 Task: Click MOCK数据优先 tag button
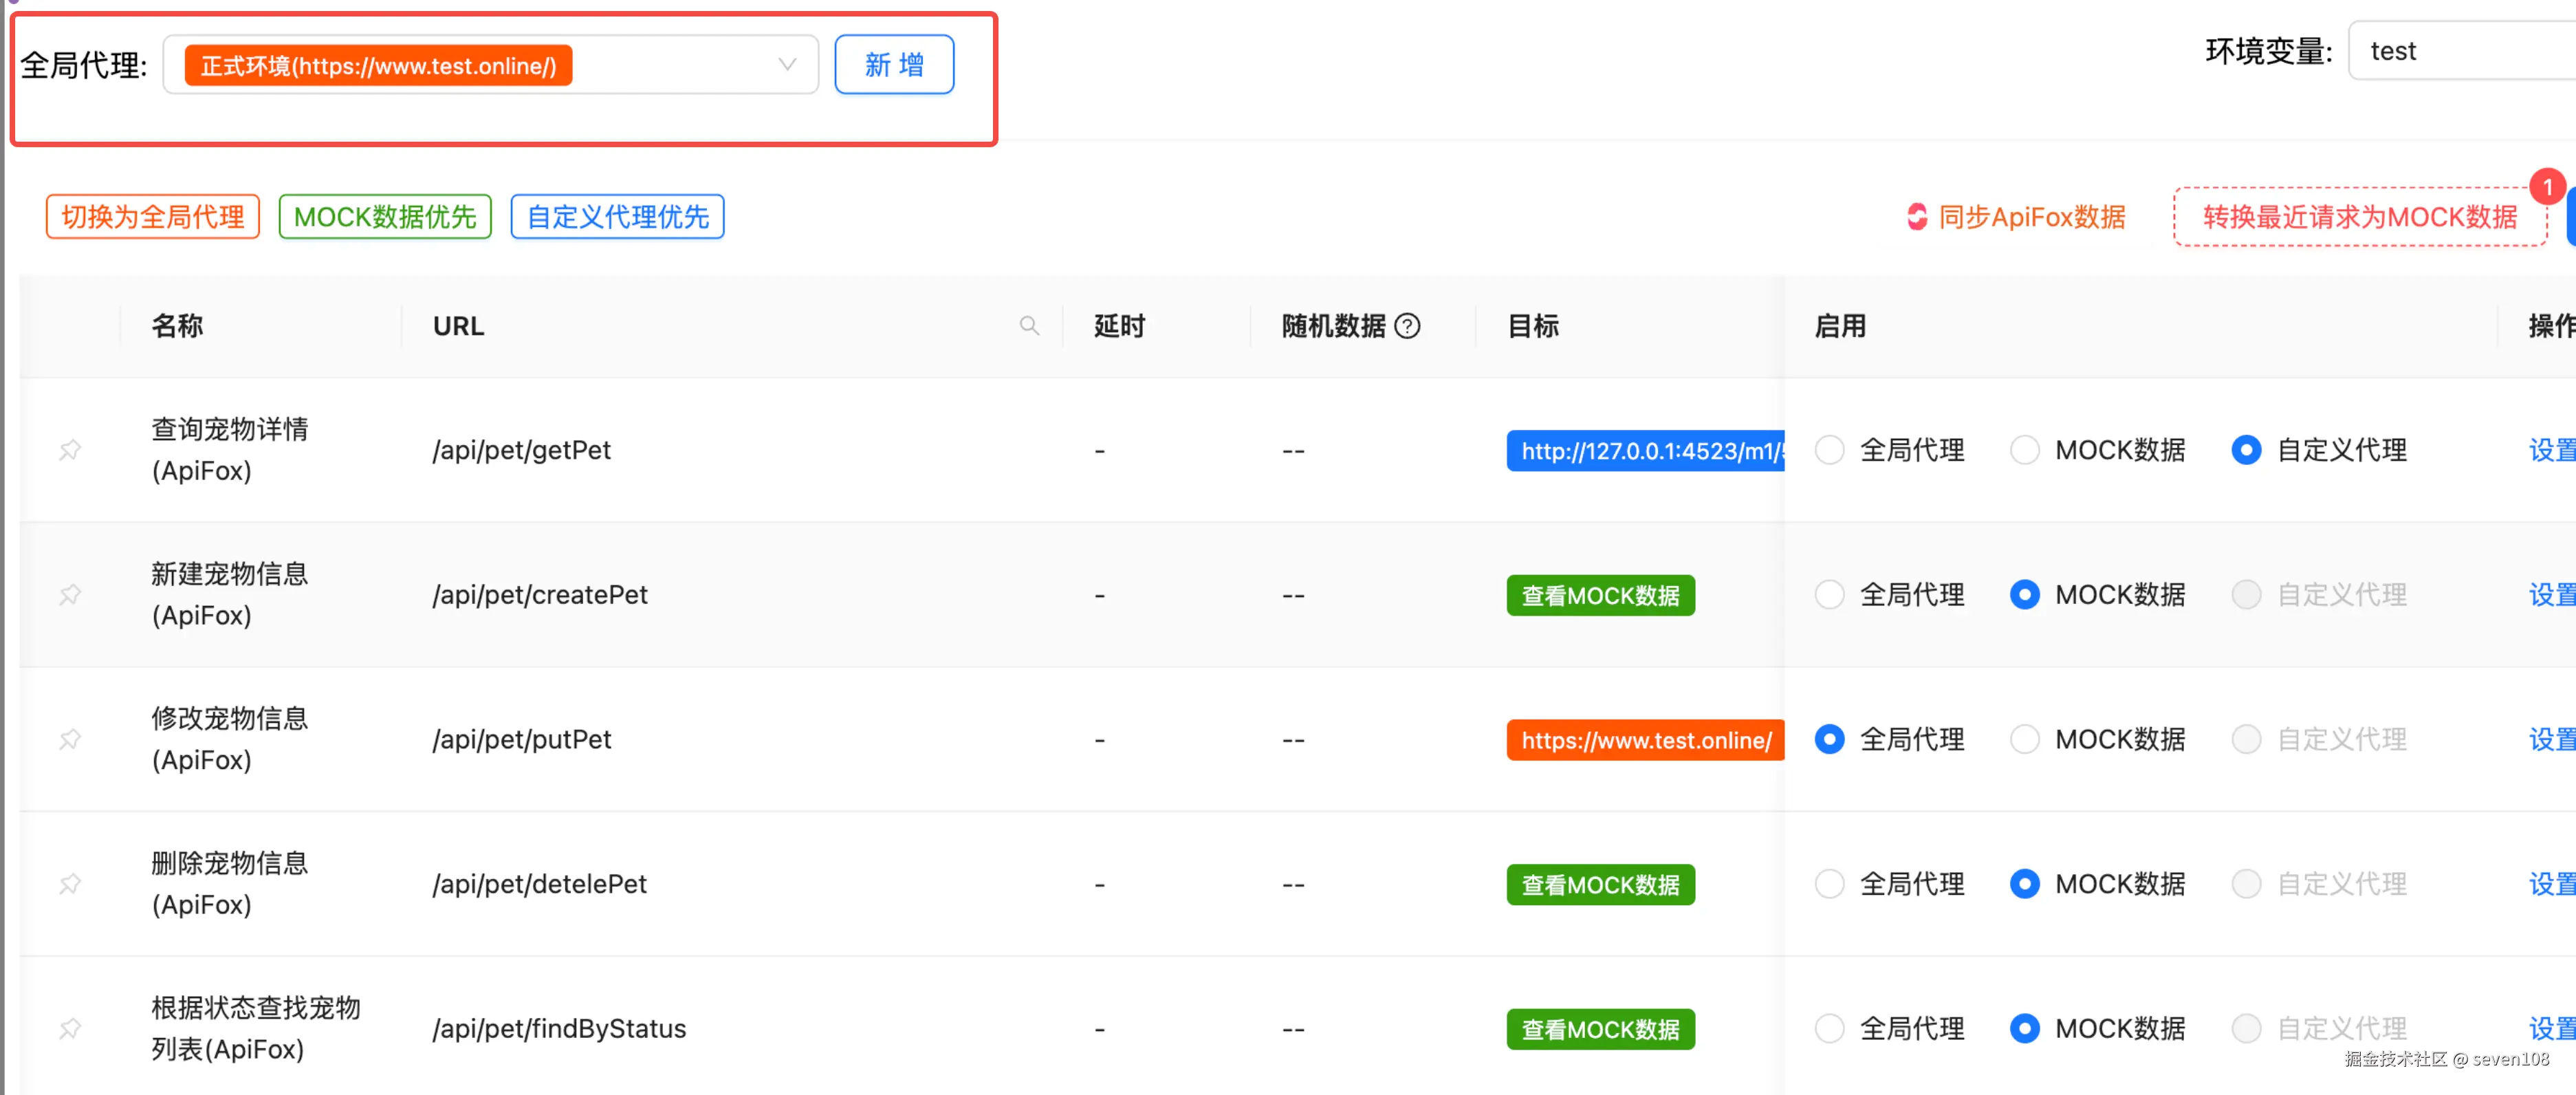point(385,217)
